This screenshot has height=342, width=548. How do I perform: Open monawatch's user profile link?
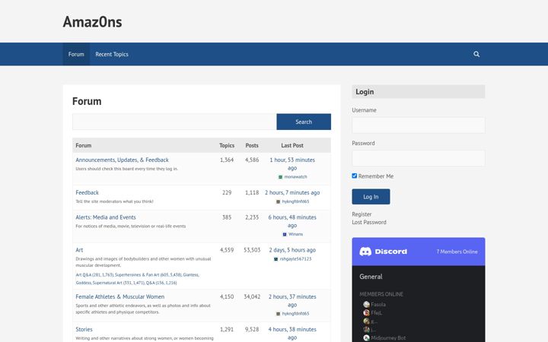click(295, 177)
